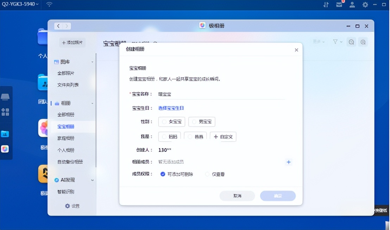Collapse the 图库 library section
This screenshot has height=230, width=390.
[92, 61]
